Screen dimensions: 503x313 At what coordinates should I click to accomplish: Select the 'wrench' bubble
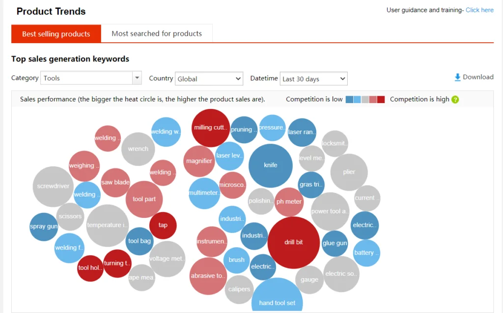pos(138,149)
